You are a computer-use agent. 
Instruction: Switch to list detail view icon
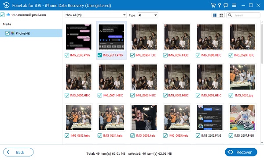coord(221,15)
